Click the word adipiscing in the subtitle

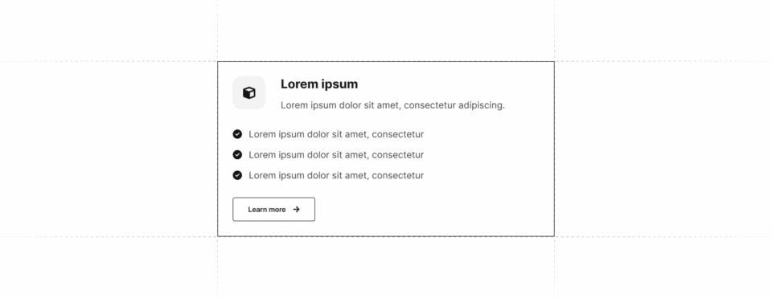click(482, 105)
